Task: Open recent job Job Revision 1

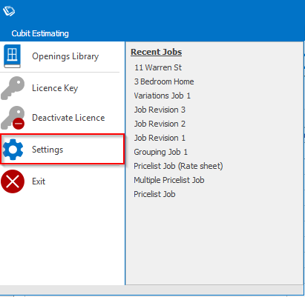Action: click(x=160, y=138)
